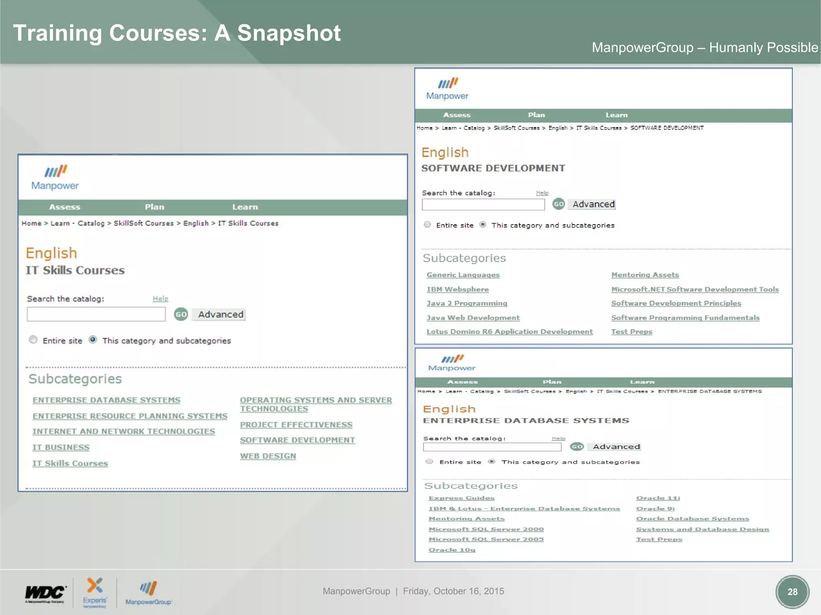
Task: Open Help link in IT Skills Courses panel
Action: point(160,299)
